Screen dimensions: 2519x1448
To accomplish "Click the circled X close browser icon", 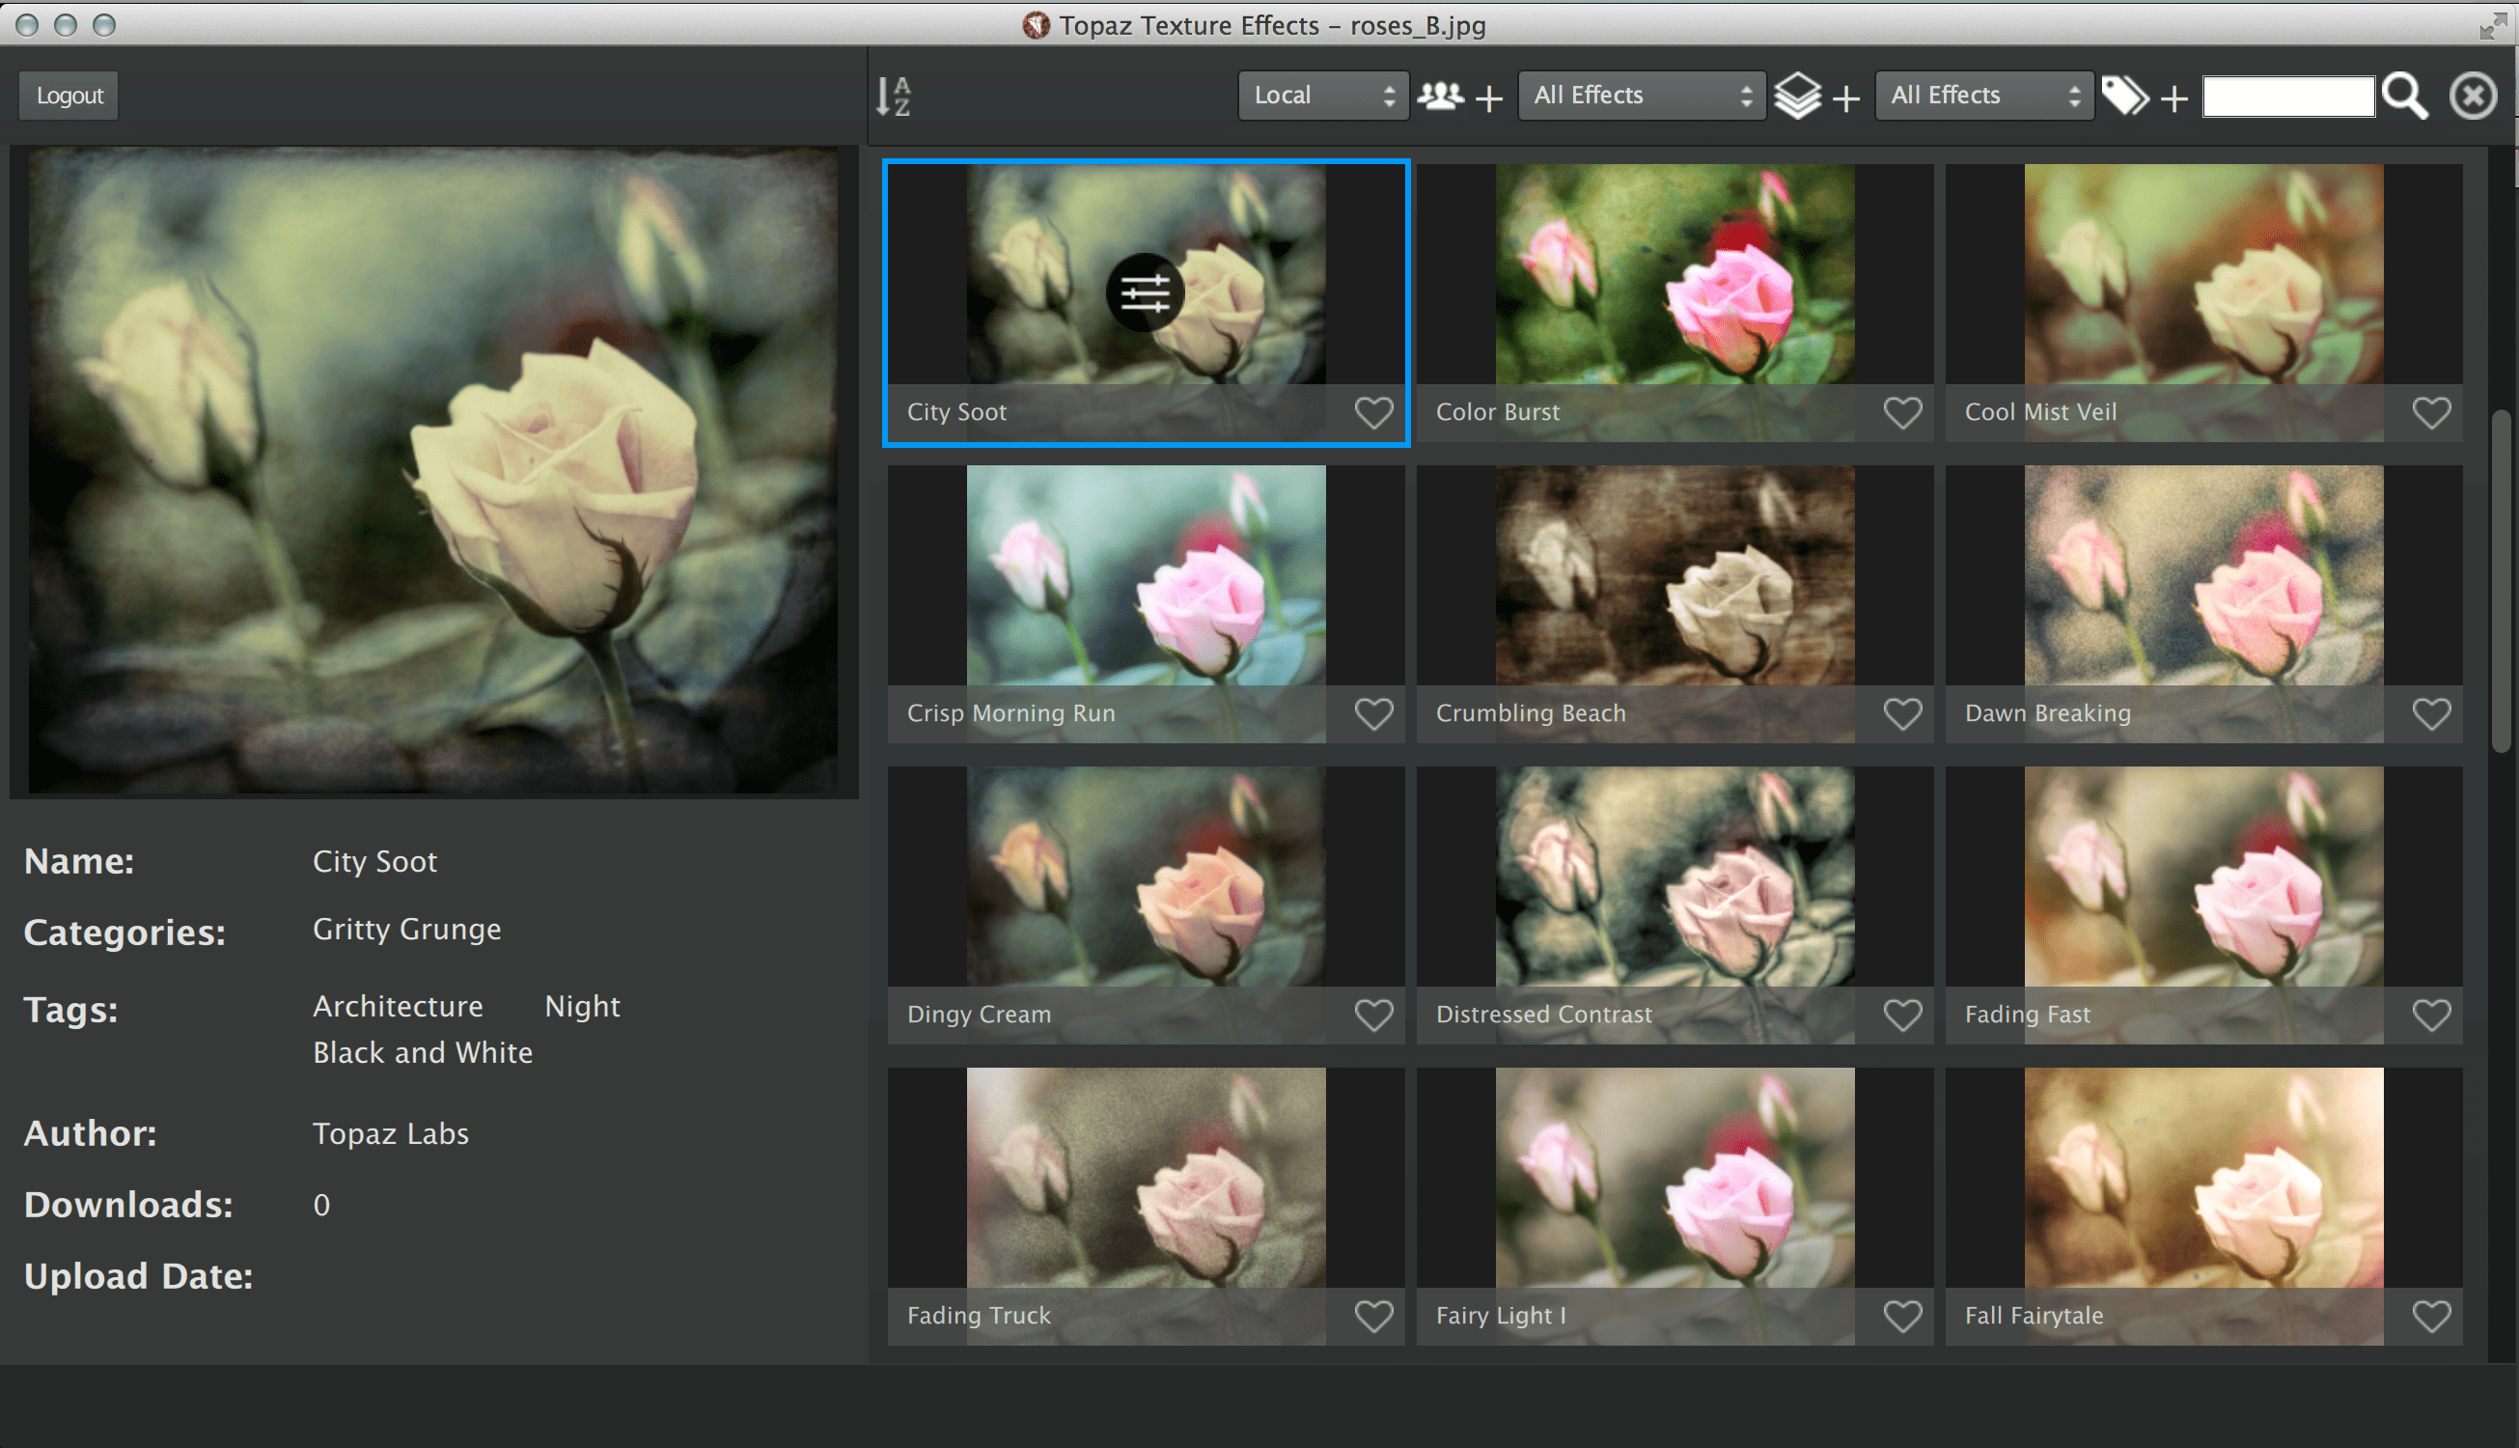I will pos(2473,97).
